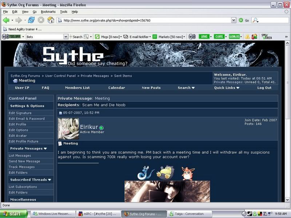291x218 pixels.
Task: Reload the page with the Refresh icon
Action: pyautogui.click(x=31, y=20)
